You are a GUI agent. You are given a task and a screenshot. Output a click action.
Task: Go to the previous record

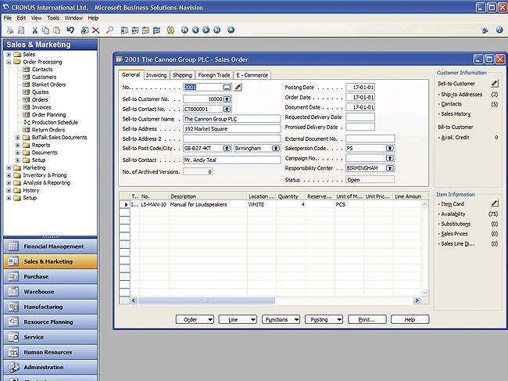click(x=195, y=31)
